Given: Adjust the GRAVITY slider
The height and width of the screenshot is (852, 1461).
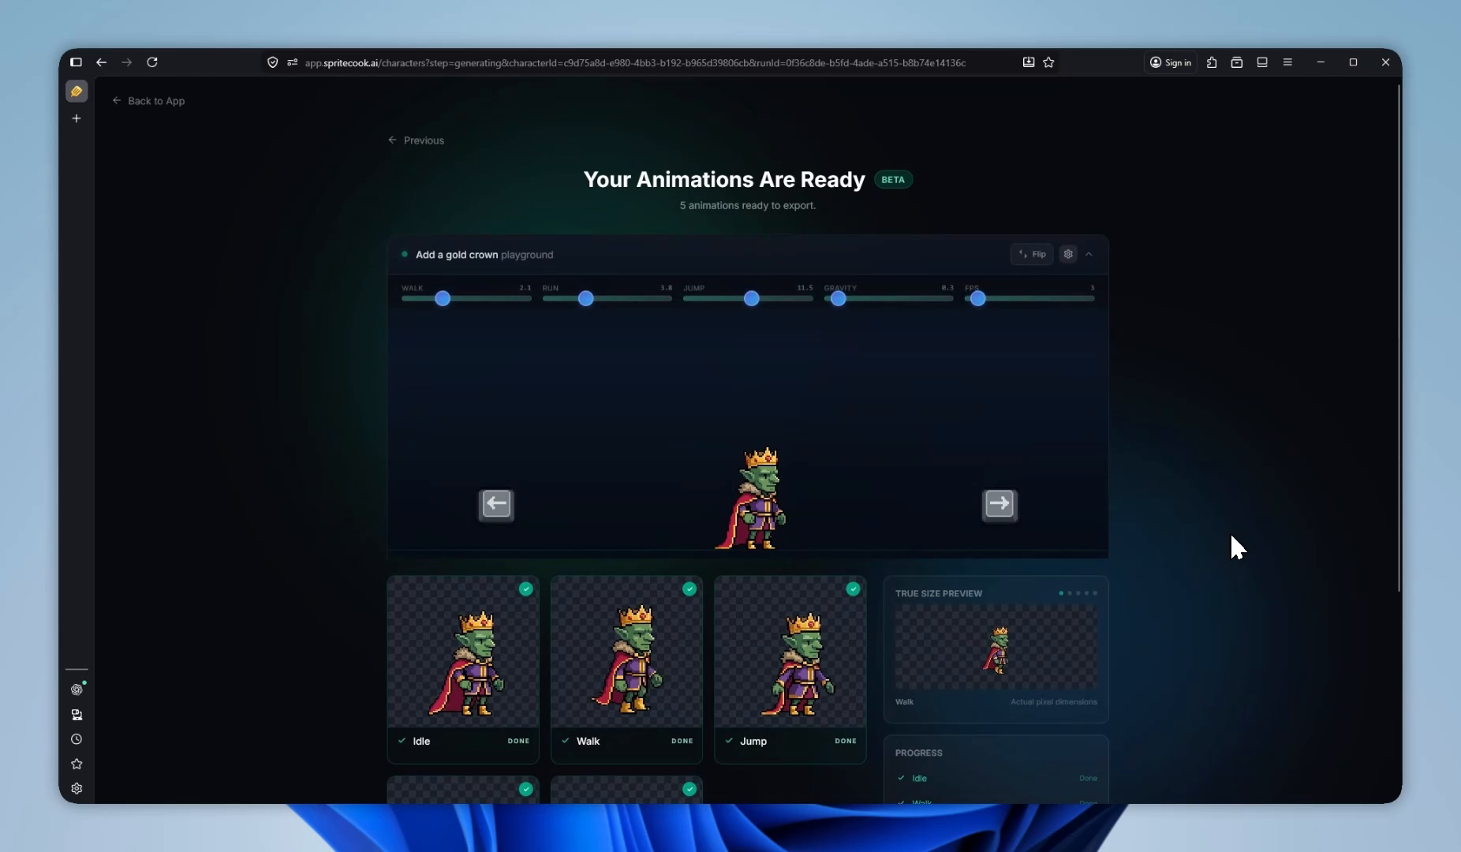Looking at the screenshot, I should [889, 298].
